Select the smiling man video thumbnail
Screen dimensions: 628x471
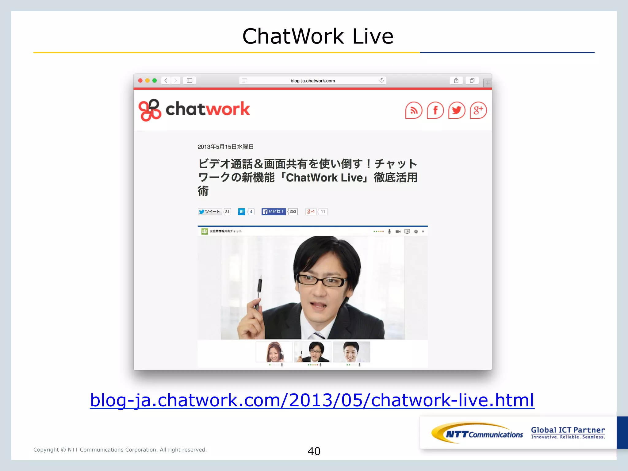[351, 352]
